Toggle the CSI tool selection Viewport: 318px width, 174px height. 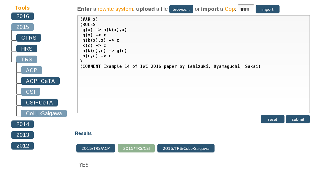[x=30, y=92]
